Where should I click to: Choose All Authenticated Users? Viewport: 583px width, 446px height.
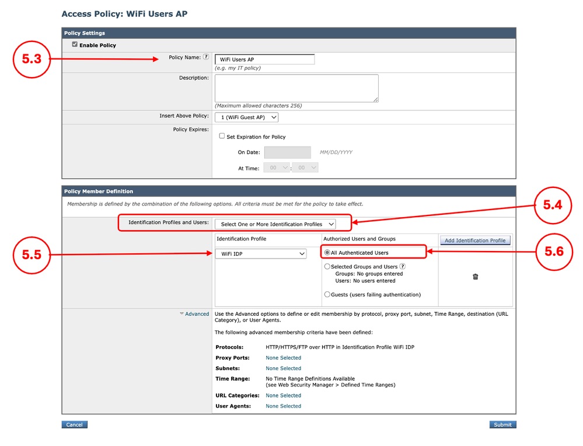(x=327, y=251)
